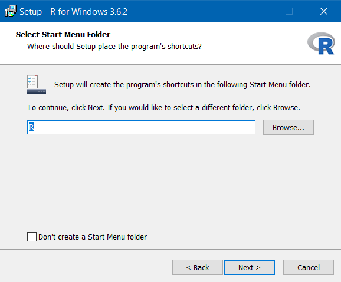Close the R for Windows setup window
Viewport: 341px width, 282px height.
324,11
